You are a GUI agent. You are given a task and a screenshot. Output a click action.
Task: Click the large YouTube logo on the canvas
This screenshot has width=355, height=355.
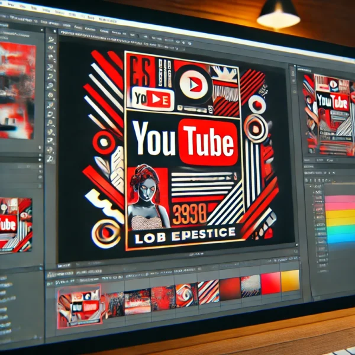(x=185, y=142)
